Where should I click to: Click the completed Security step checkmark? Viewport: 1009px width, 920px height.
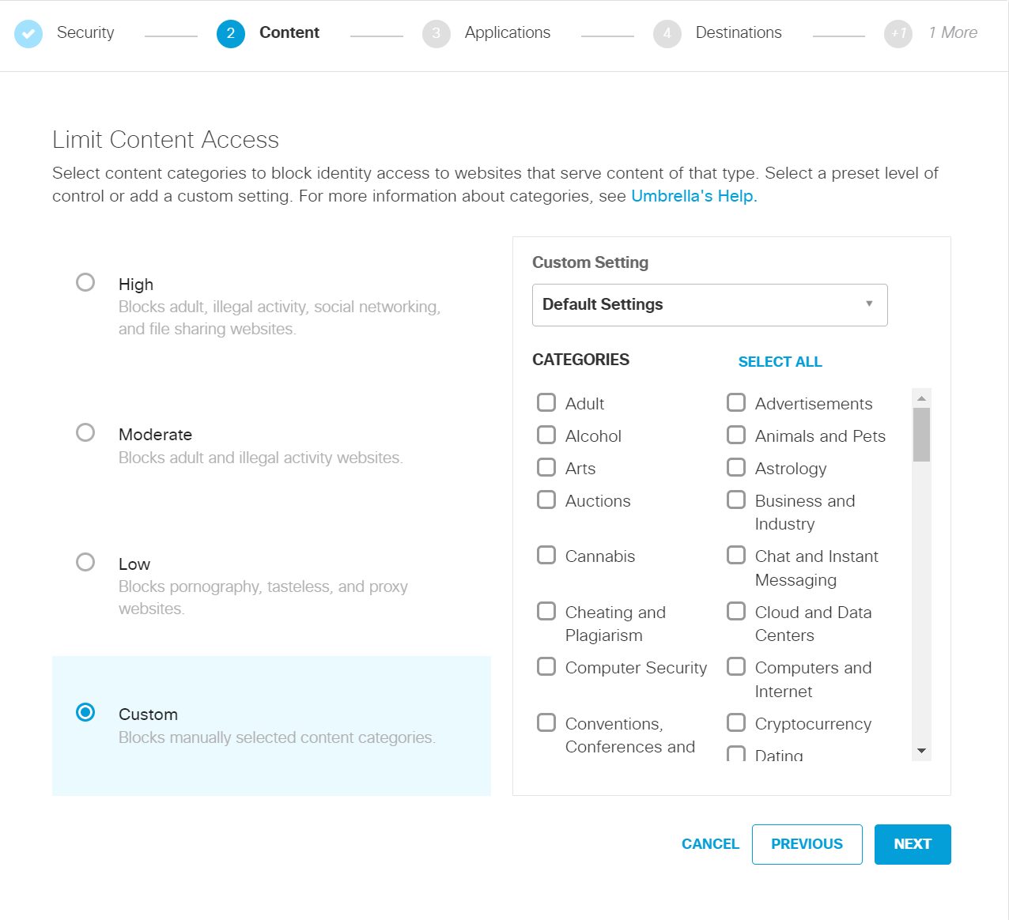28,34
